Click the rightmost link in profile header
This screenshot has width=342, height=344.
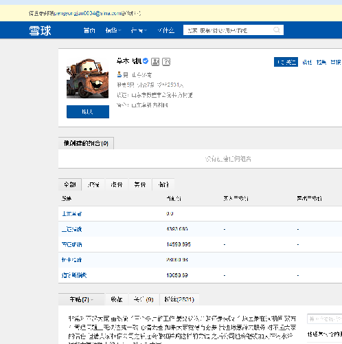(336, 62)
